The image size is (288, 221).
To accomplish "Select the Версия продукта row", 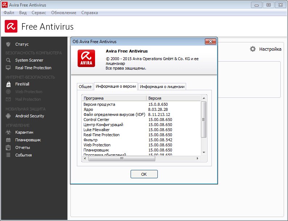I will click(141, 104).
